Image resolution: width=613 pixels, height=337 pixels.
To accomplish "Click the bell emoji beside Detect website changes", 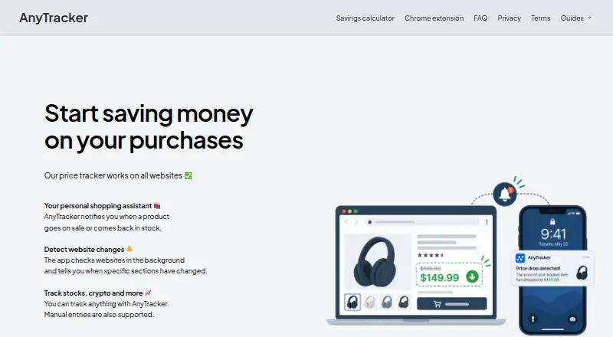I will pos(129,249).
